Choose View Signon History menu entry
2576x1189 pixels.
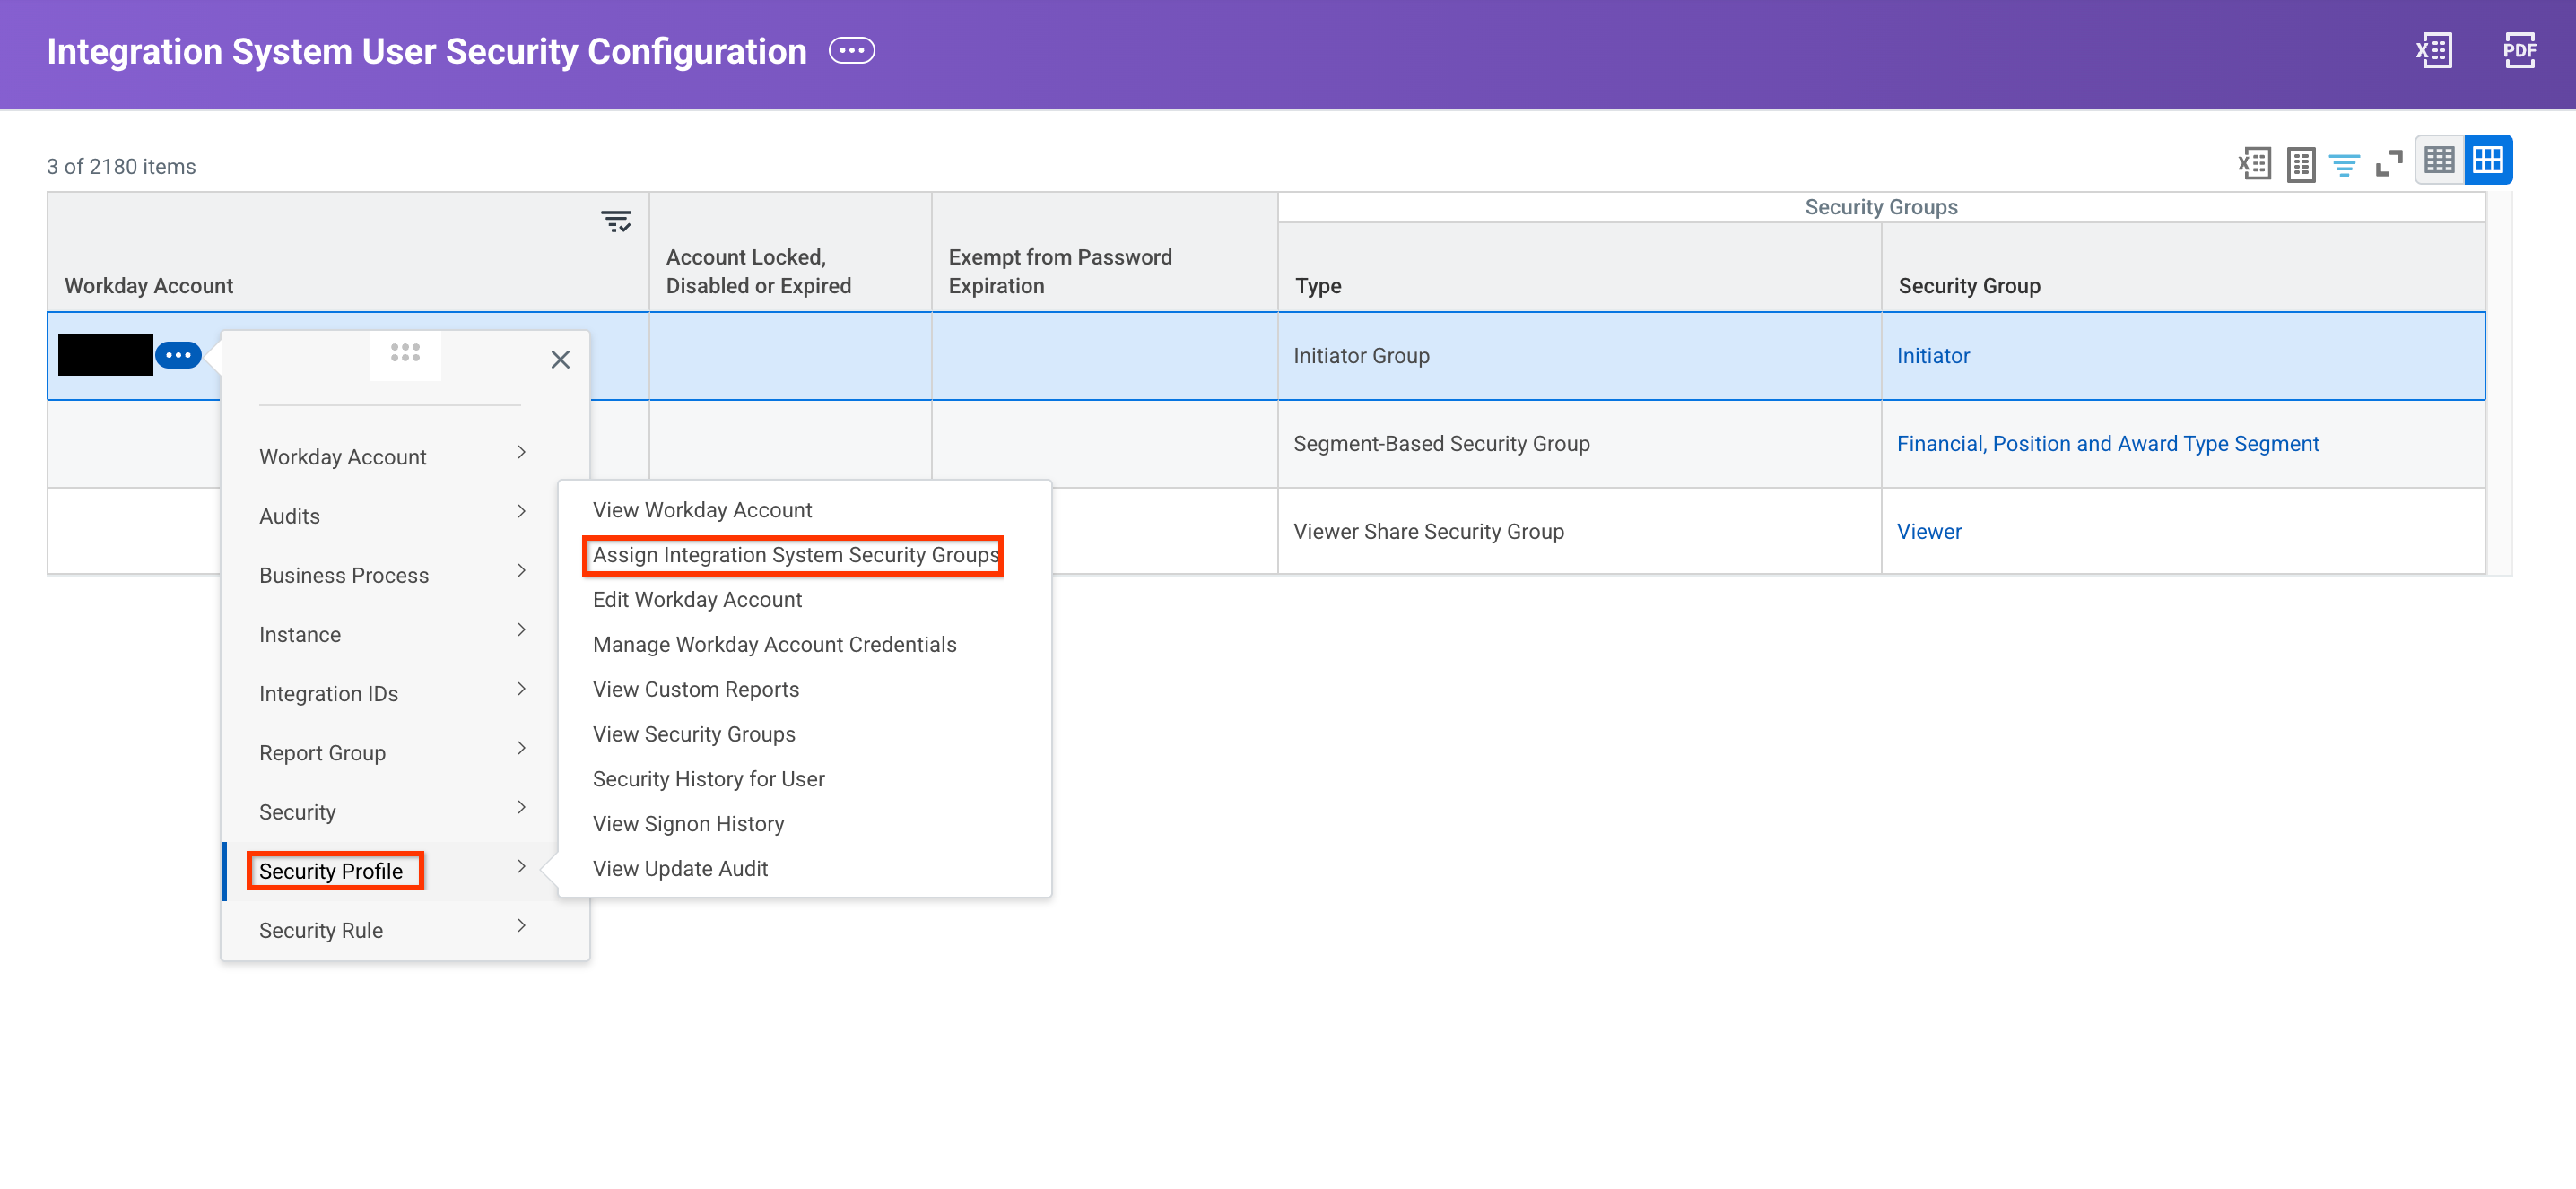[688, 824]
